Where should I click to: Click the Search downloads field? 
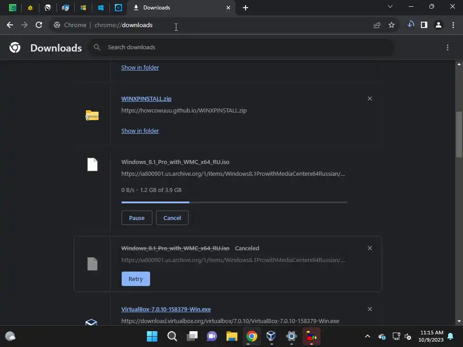tap(241, 47)
